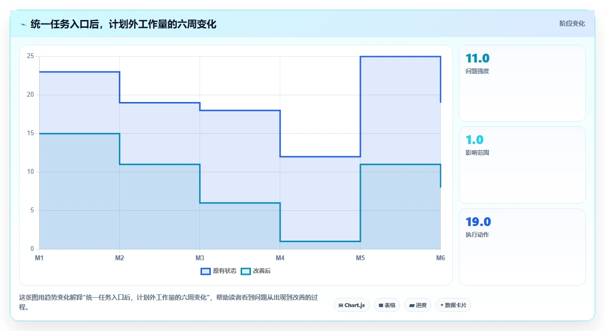Click the sparkle icon in 数据卡片 tag
This screenshot has width=605, height=331.
click(x=442, y=305)
